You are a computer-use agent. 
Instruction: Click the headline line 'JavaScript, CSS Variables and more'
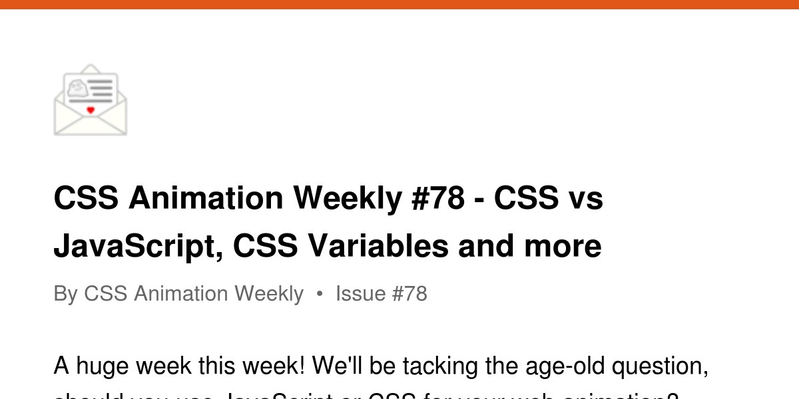point(327,246)
